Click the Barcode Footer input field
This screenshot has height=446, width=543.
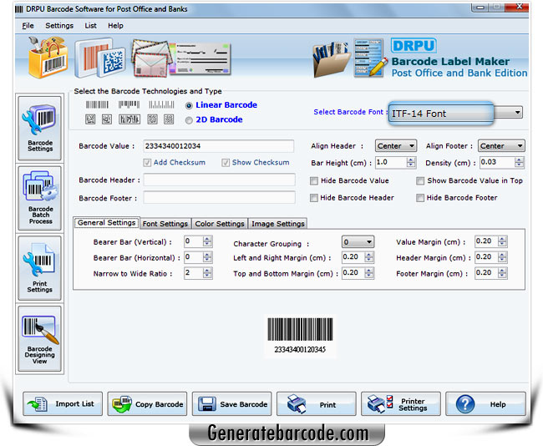pos(219,198)
